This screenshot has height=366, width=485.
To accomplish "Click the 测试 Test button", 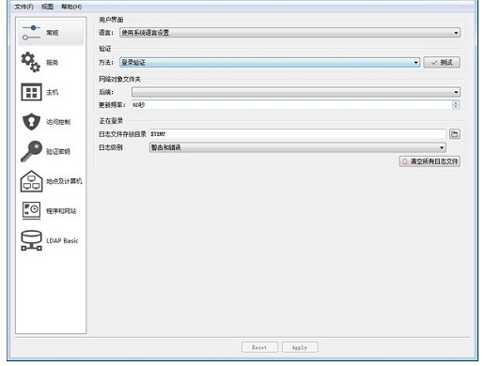I will pos(442,62).
